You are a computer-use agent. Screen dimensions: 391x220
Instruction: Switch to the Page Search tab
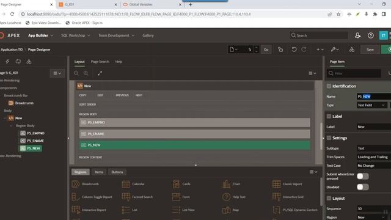(x=100, y=62)
